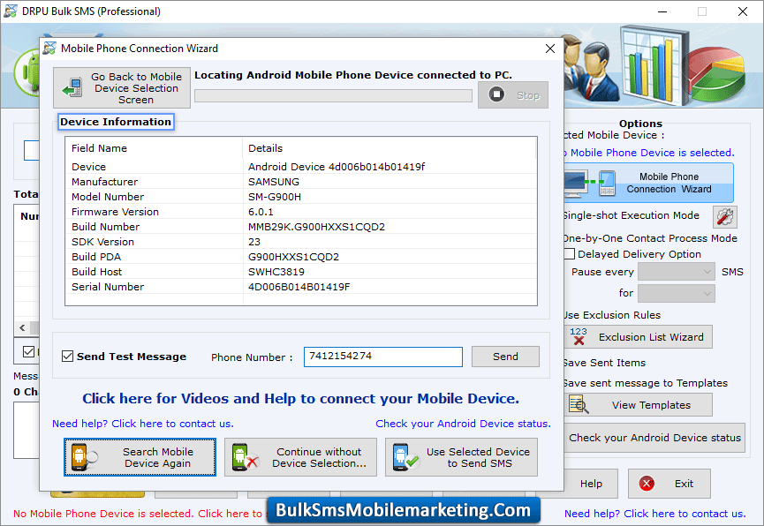Open Mobile Phone Connection Wizard in main window

(x=648, y=183)
